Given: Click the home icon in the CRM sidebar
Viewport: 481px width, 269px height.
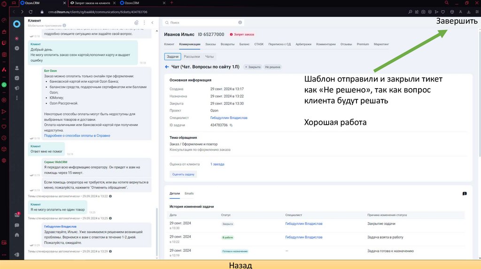Looking at the screenshot, I should (17, 234).
